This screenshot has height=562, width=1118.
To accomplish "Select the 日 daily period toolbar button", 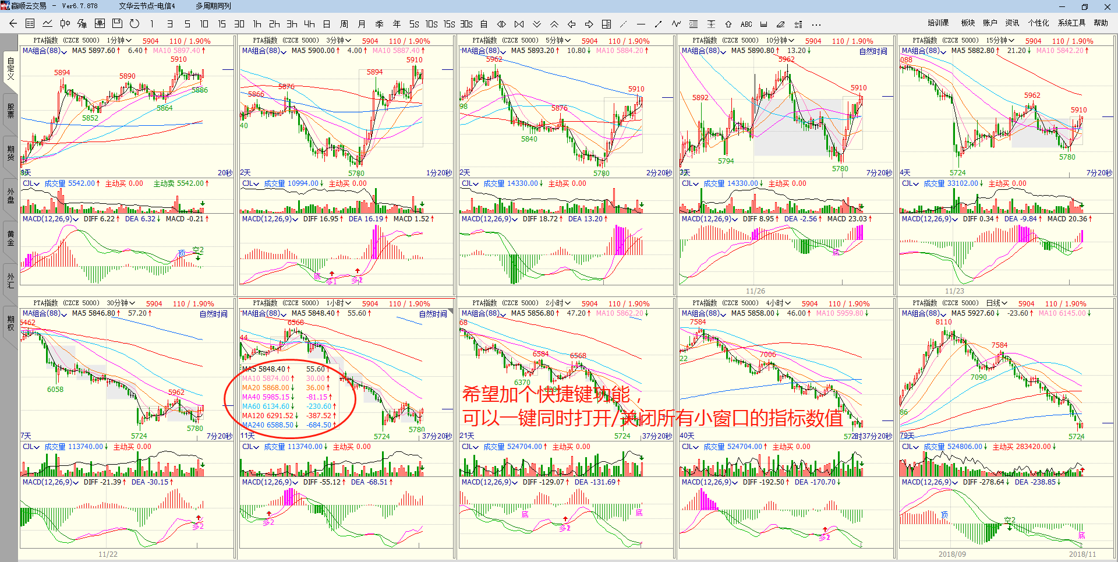I will pos(327,24).
